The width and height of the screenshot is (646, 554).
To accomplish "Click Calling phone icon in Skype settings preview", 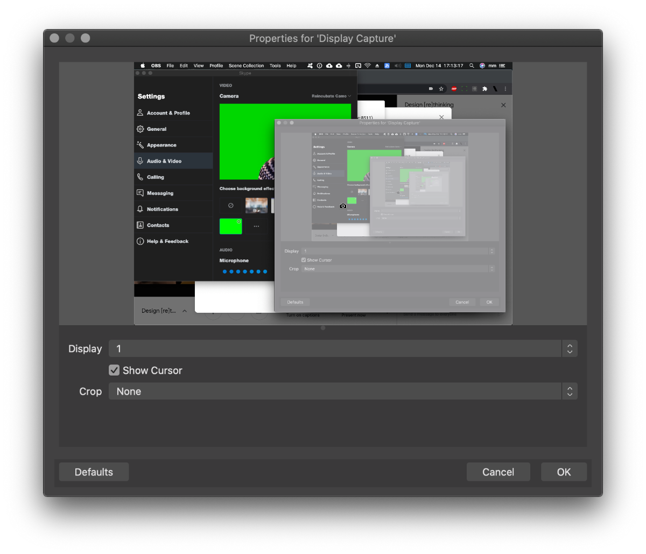I will pos(140,177).
